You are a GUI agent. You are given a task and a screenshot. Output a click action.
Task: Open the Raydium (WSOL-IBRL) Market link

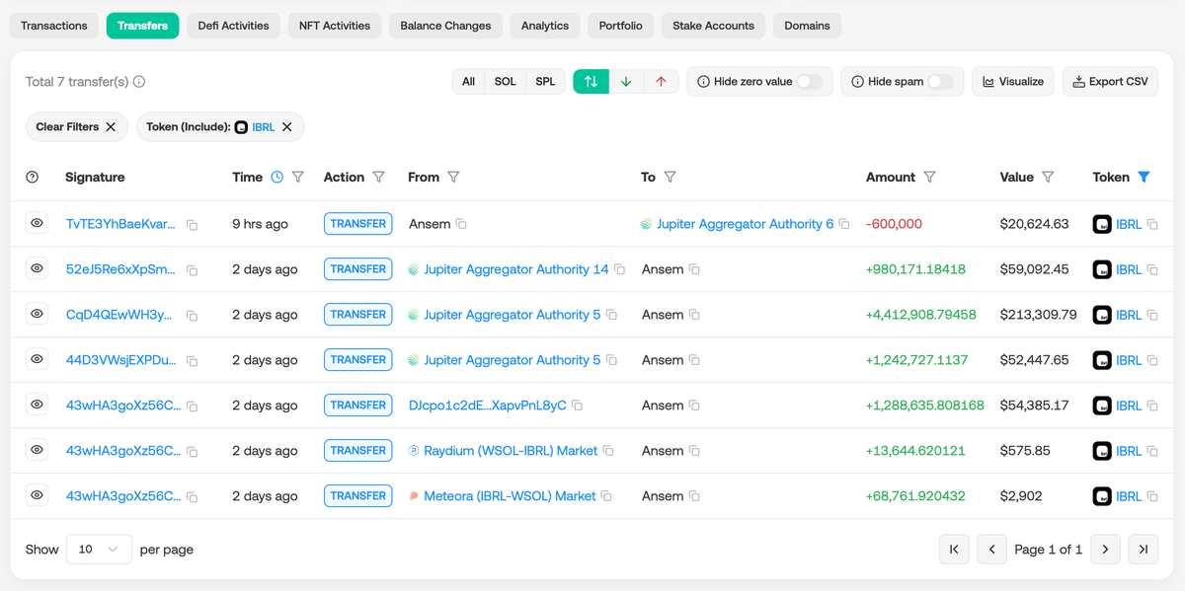(511, 451)
